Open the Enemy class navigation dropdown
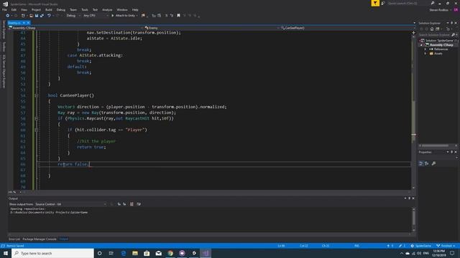 [x=211, y=28]
